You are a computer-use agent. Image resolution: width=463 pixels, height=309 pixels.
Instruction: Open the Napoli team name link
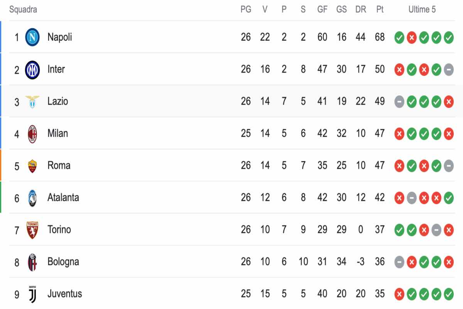tap(59, 37)
